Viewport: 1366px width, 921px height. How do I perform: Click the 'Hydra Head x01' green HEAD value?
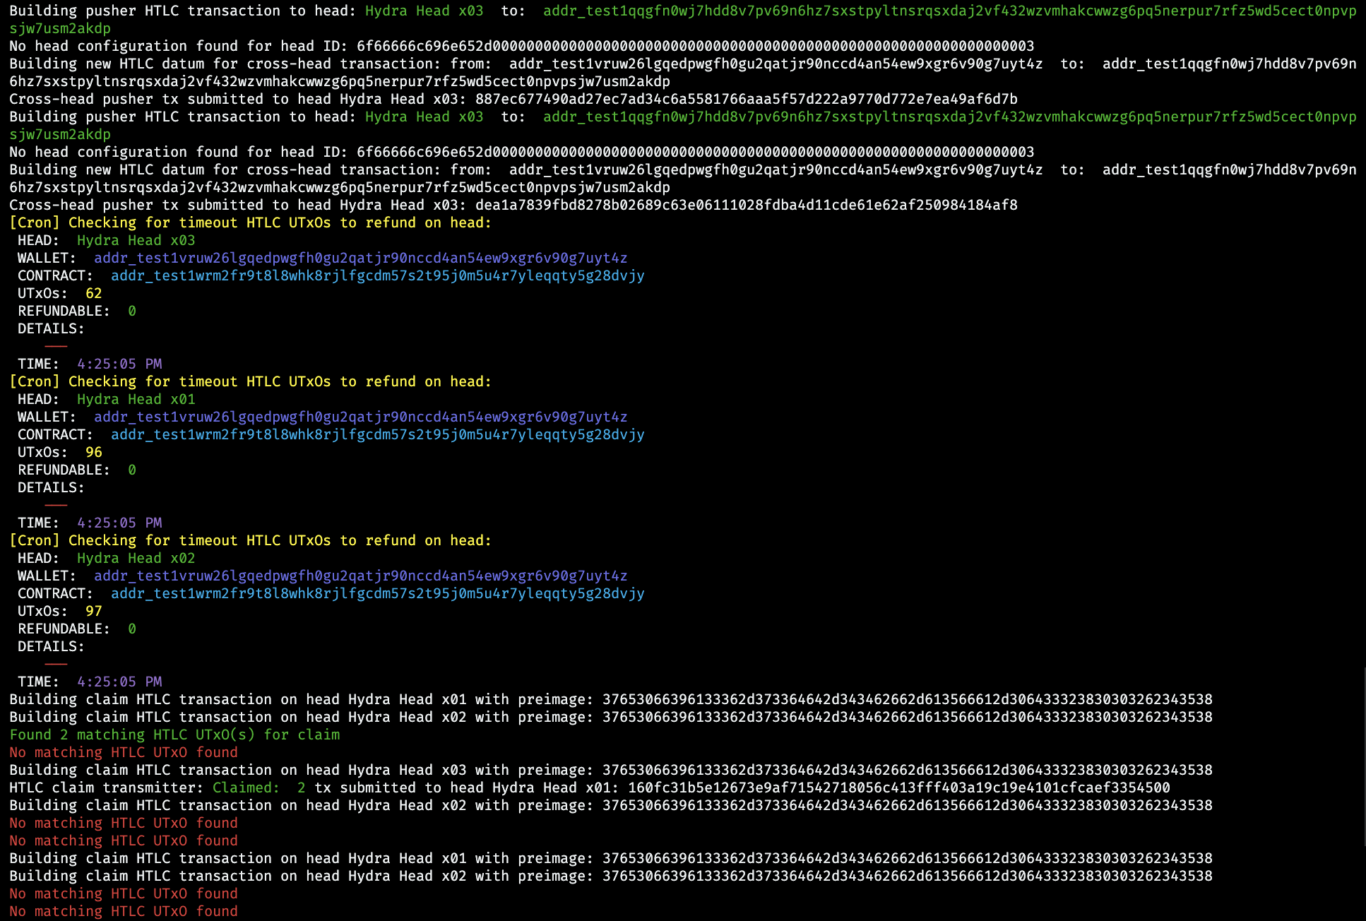pyautogui.click(x=136, y=399)
